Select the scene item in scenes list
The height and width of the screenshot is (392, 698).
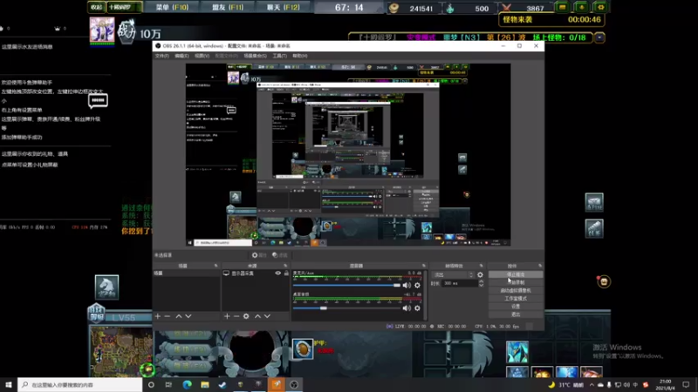coord(186,274)
